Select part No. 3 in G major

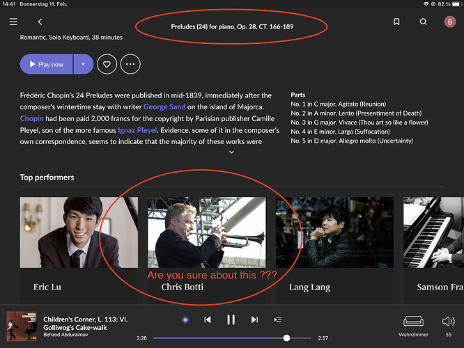[x=359, y=122]
